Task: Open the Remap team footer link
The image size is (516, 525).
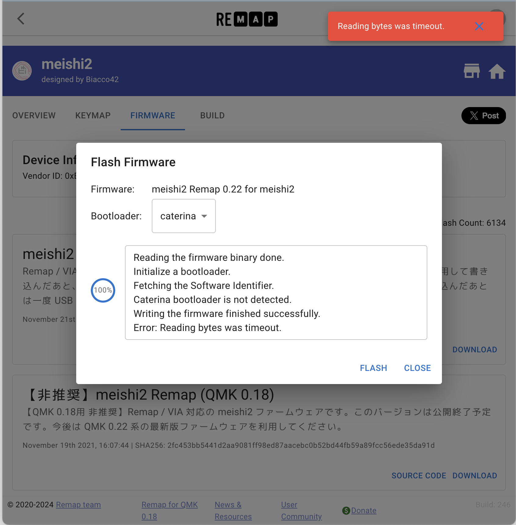Action: [78, 505]
